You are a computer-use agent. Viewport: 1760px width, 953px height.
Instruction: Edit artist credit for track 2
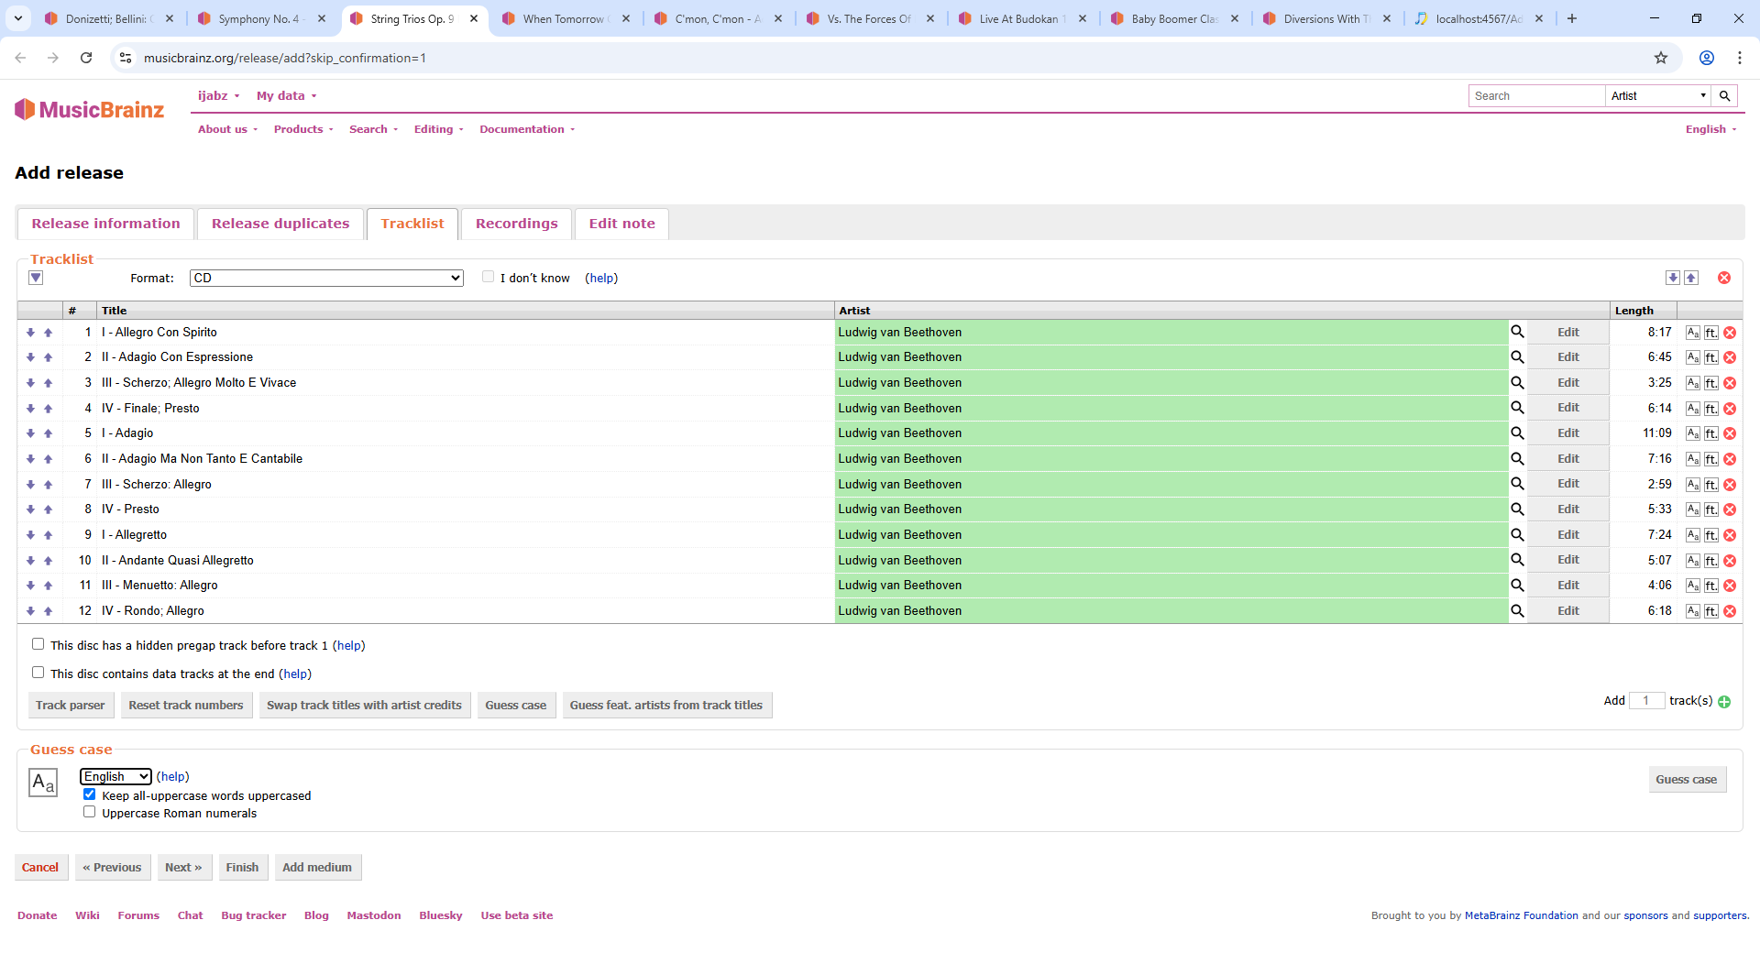coord(1568,357)
